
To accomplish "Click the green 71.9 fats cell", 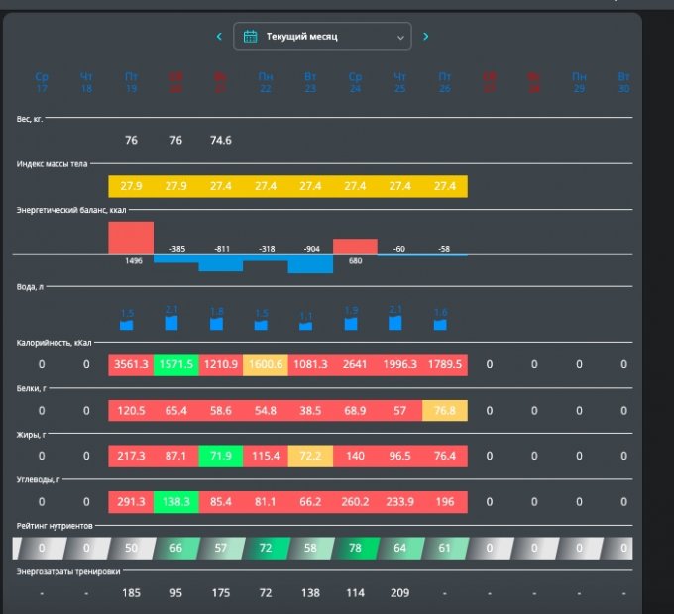I will pos(221,456).
